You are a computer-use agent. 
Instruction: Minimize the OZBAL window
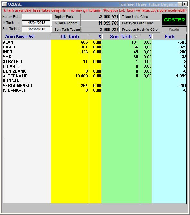180,4
